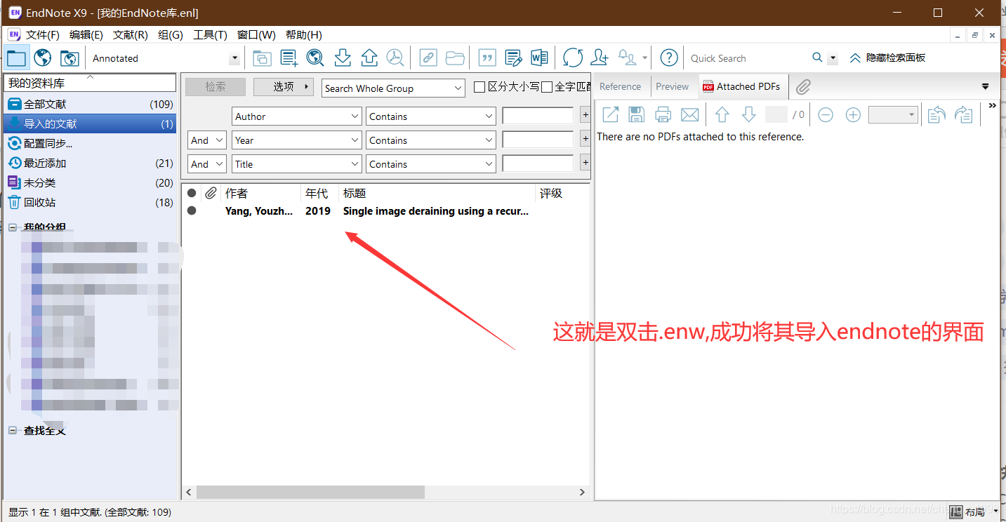Open the Help question mark icon

coord(670,58)
